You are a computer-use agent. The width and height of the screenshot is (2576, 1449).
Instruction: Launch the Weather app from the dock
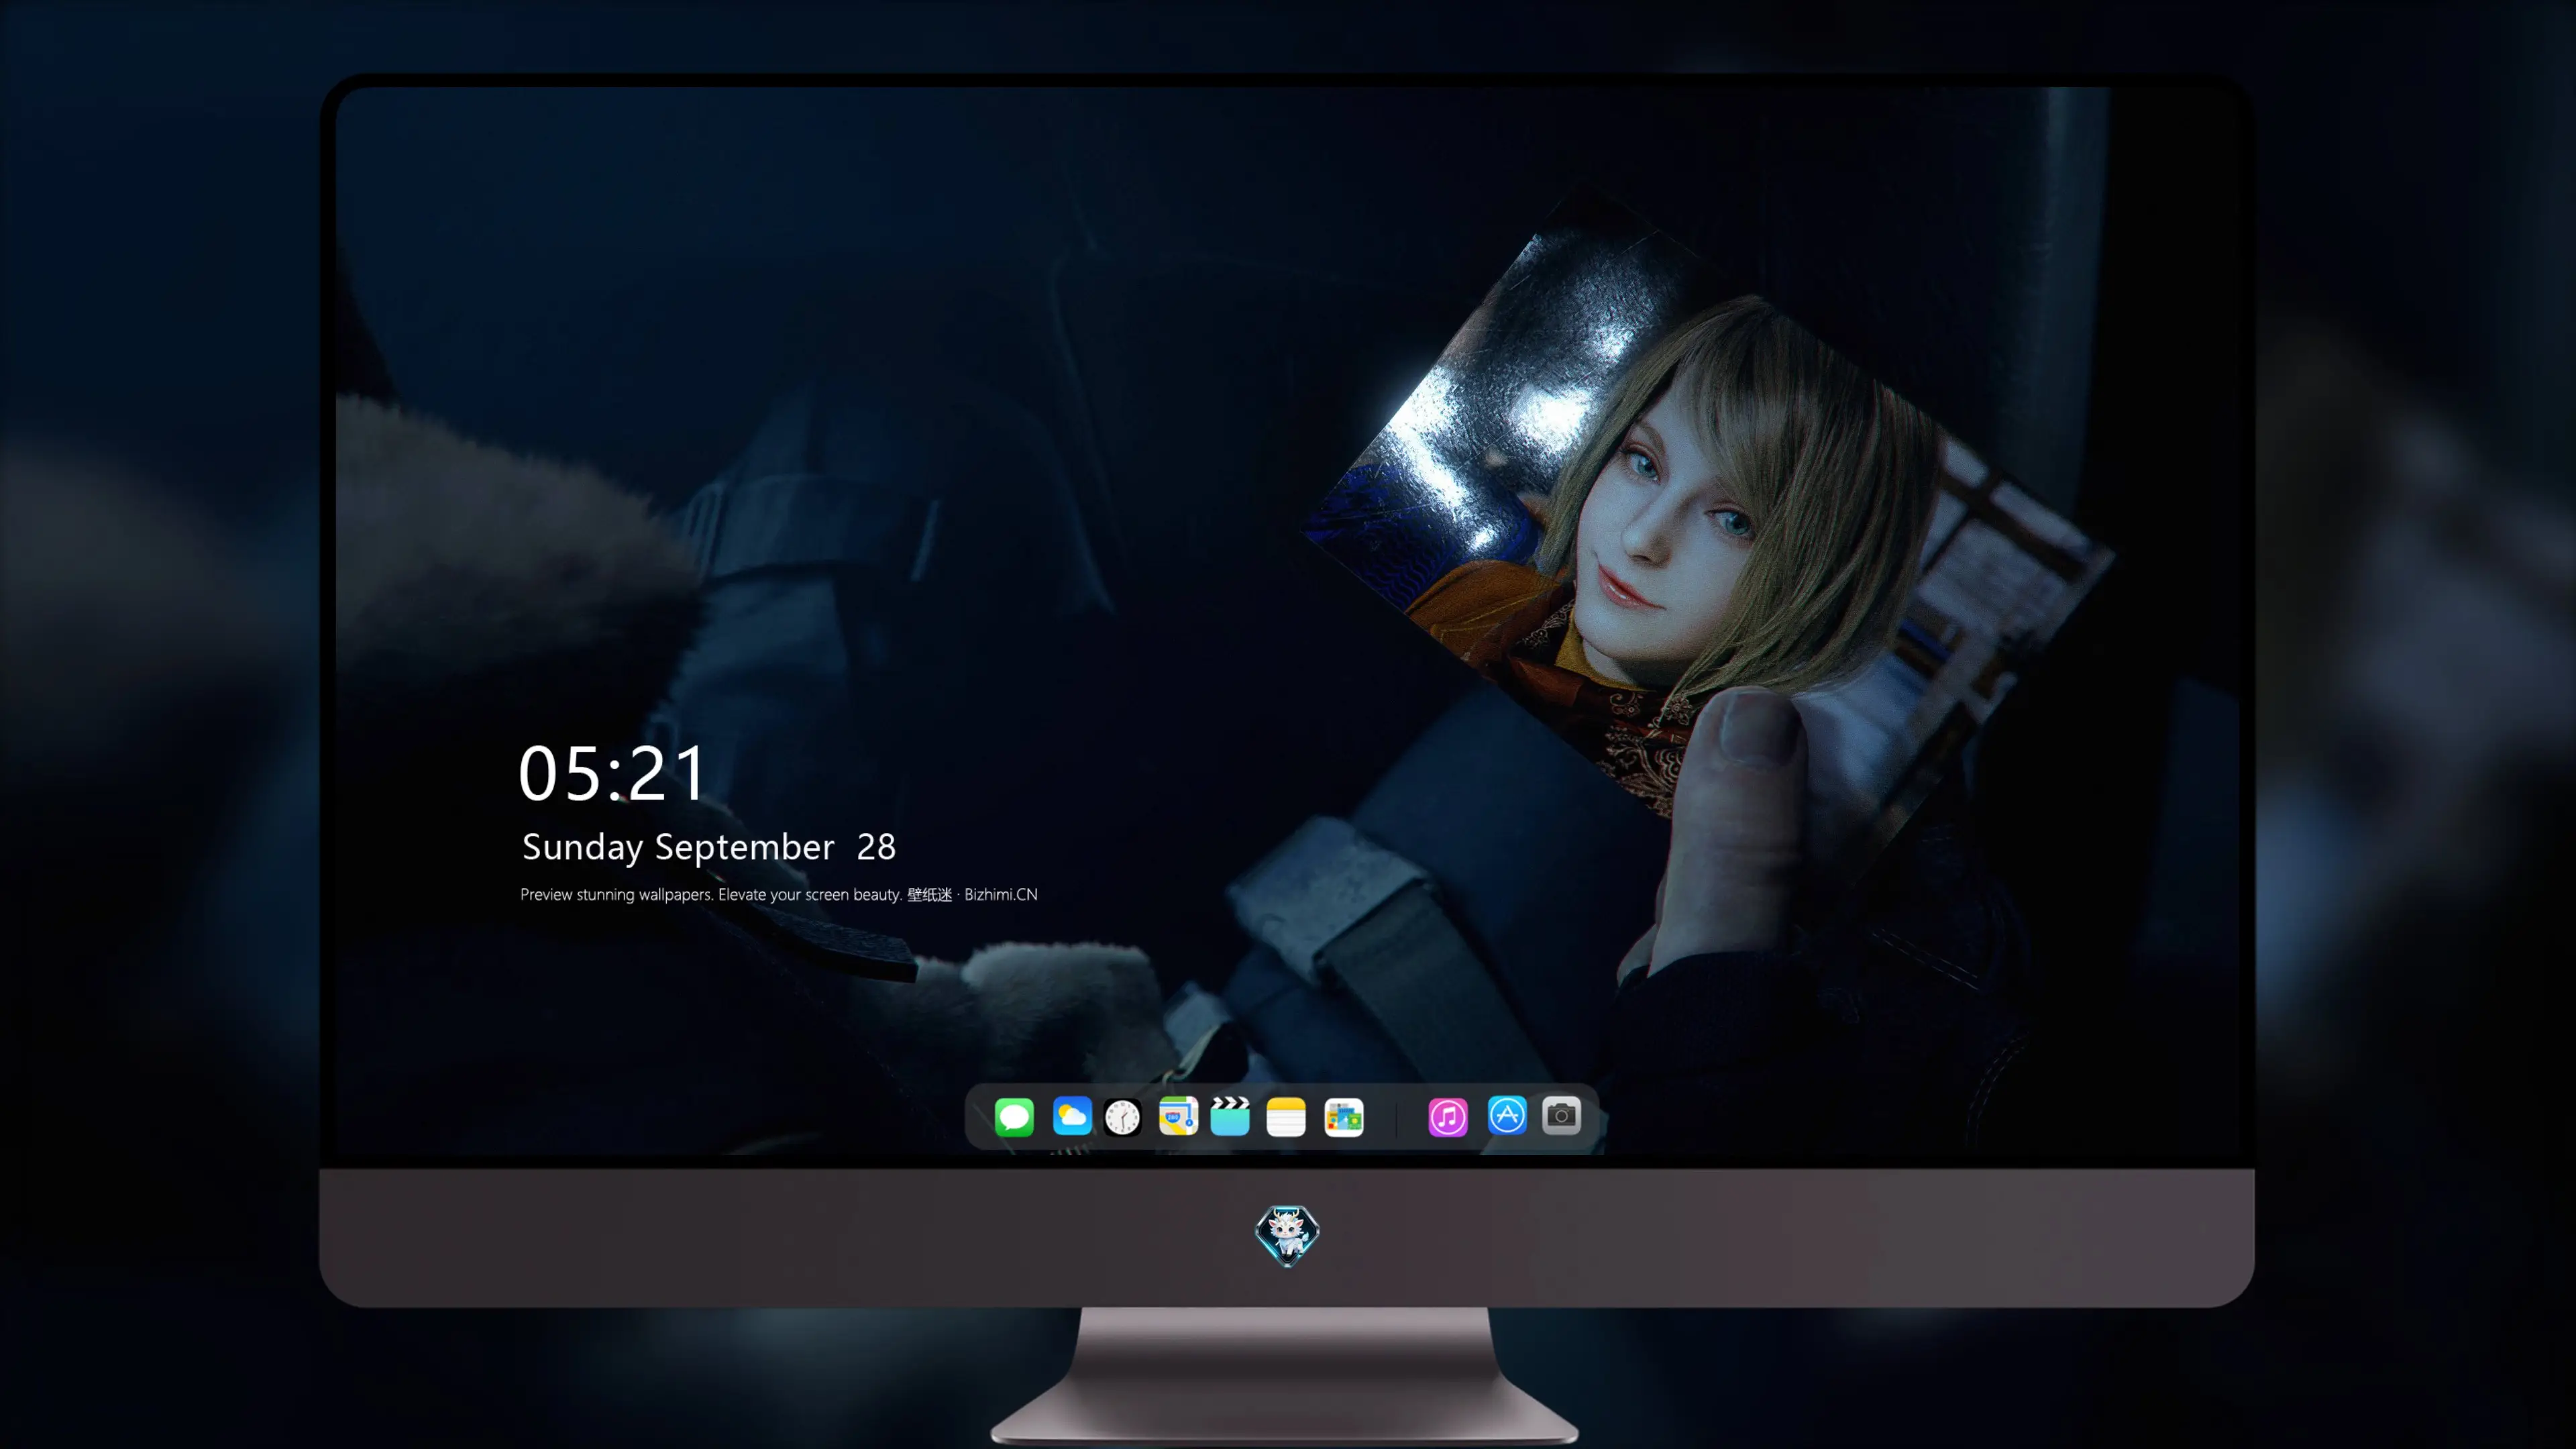(1072, 1116)
